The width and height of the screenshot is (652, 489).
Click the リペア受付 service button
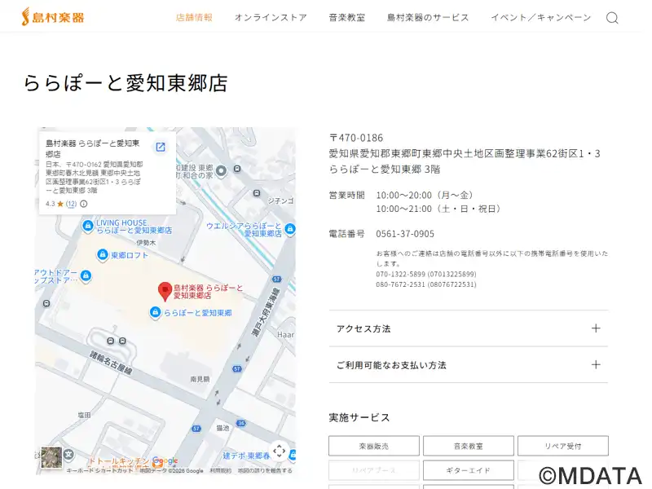click(562, 446)
